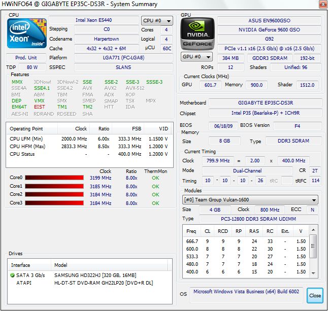The image size is (328, 311).
Task: Click the 1512.0 shader clock value
Action: click(307, 85)
